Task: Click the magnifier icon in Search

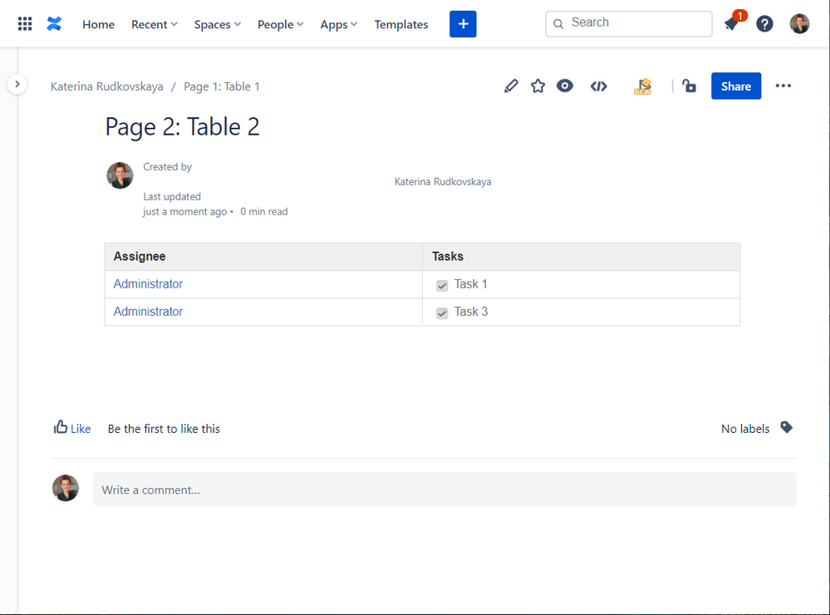Action: coord(558,24)
